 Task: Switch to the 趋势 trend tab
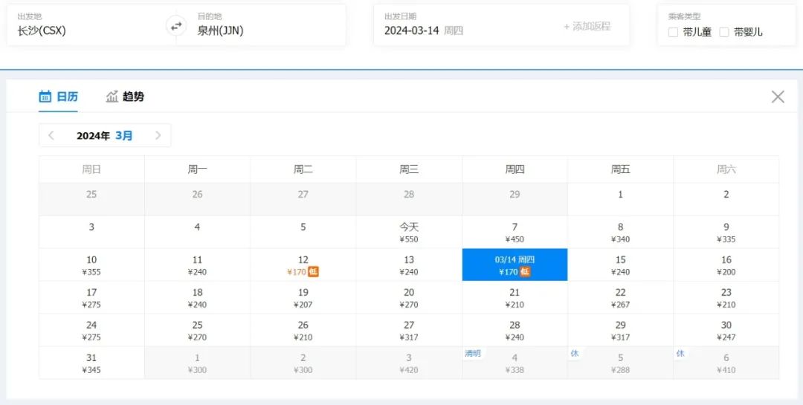125,97
